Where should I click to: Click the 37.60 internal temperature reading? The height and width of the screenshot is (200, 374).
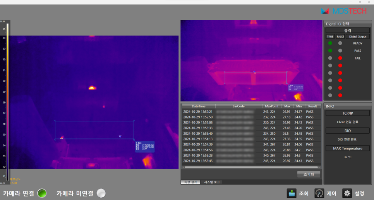pyautogui.click(x=13, y=183)
